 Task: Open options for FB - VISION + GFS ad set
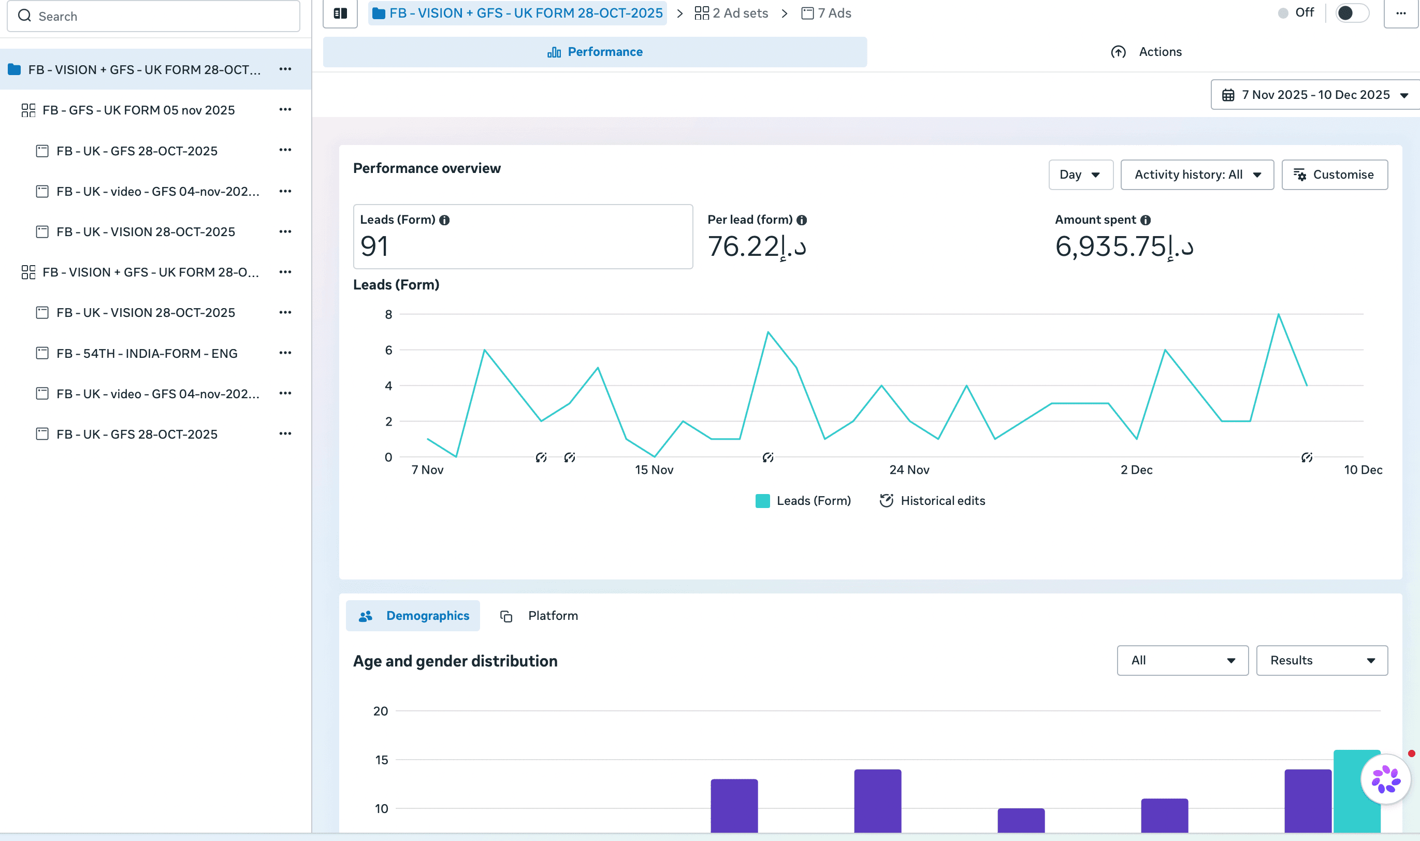(x=285, y=272)
